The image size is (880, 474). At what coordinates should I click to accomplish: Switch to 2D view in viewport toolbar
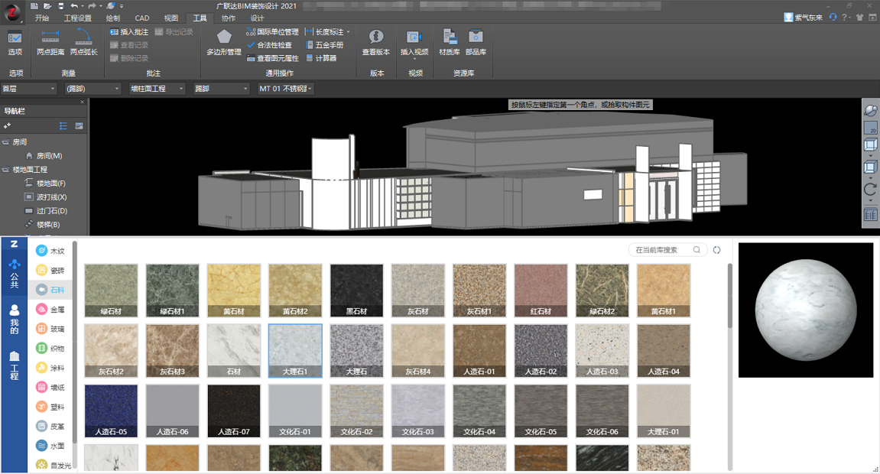(x=870, y=128)
